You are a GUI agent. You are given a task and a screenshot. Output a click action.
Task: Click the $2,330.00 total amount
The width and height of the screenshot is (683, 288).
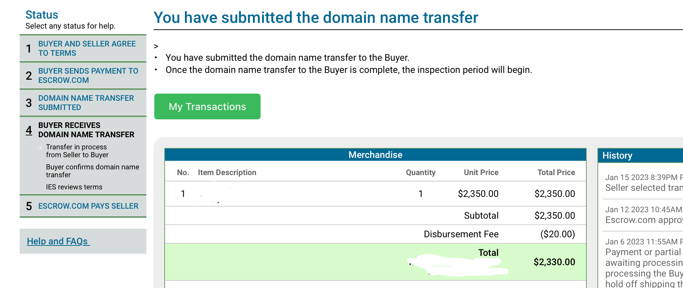[x=554, y=262]
